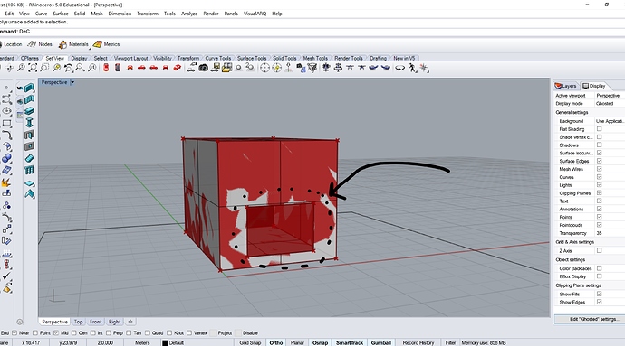
Task: Click the Walk About walking-figure icon
Action: pyautogui.click(x=412, y=68)
